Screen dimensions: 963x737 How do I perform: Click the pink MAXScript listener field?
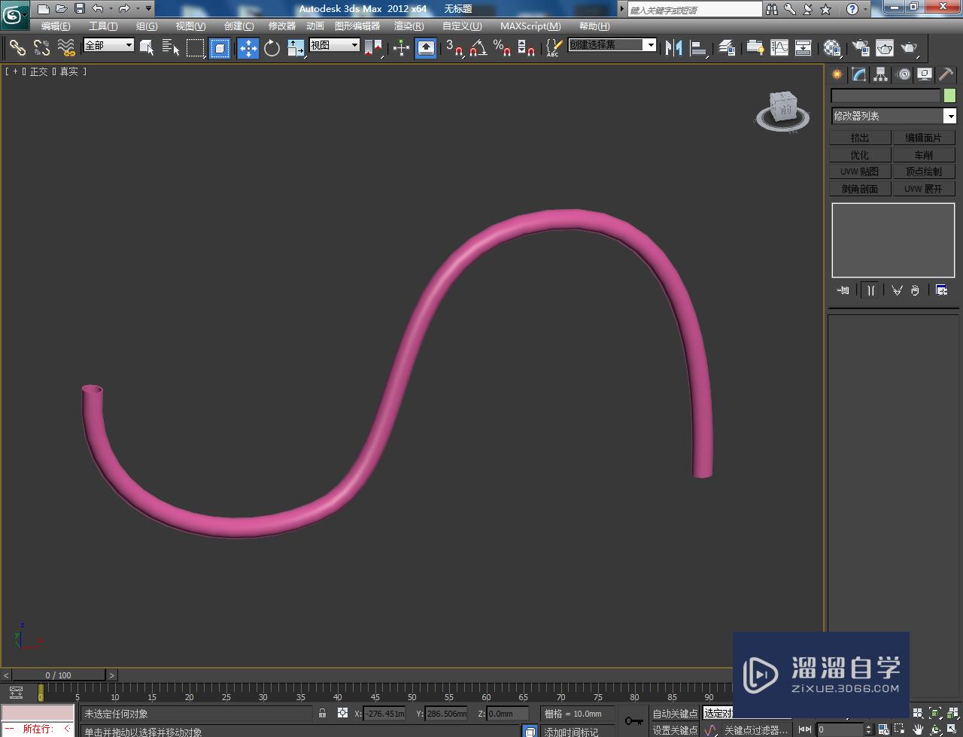pos(38,713)
